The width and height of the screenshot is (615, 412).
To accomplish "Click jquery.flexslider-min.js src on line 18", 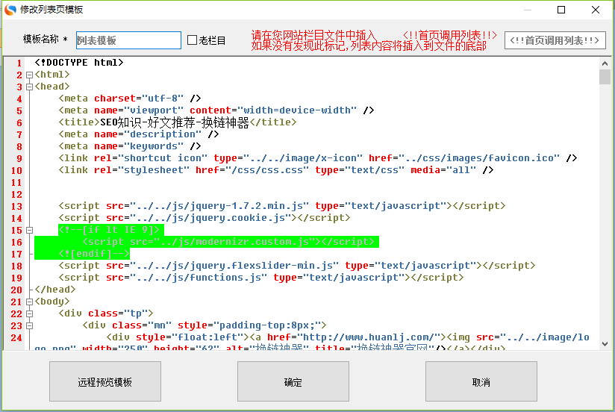I will 234,266.
